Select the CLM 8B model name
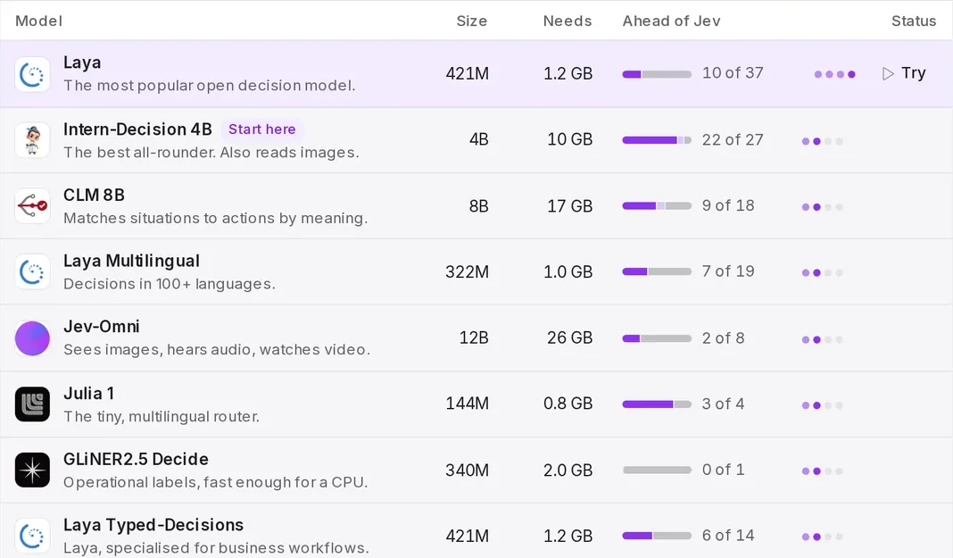The height and width of the screenshot is (558, 953). (95, 195)
